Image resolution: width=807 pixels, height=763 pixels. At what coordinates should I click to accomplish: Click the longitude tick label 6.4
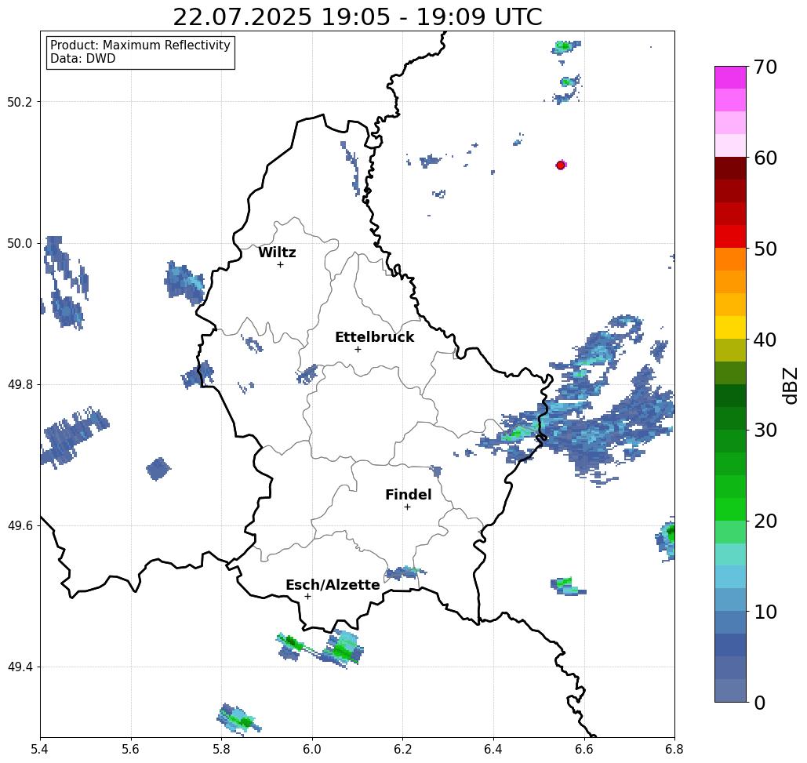[493, 749]
